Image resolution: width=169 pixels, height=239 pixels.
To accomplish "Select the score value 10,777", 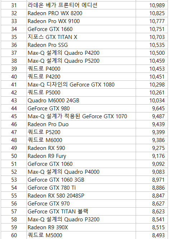I will point(157,21).
